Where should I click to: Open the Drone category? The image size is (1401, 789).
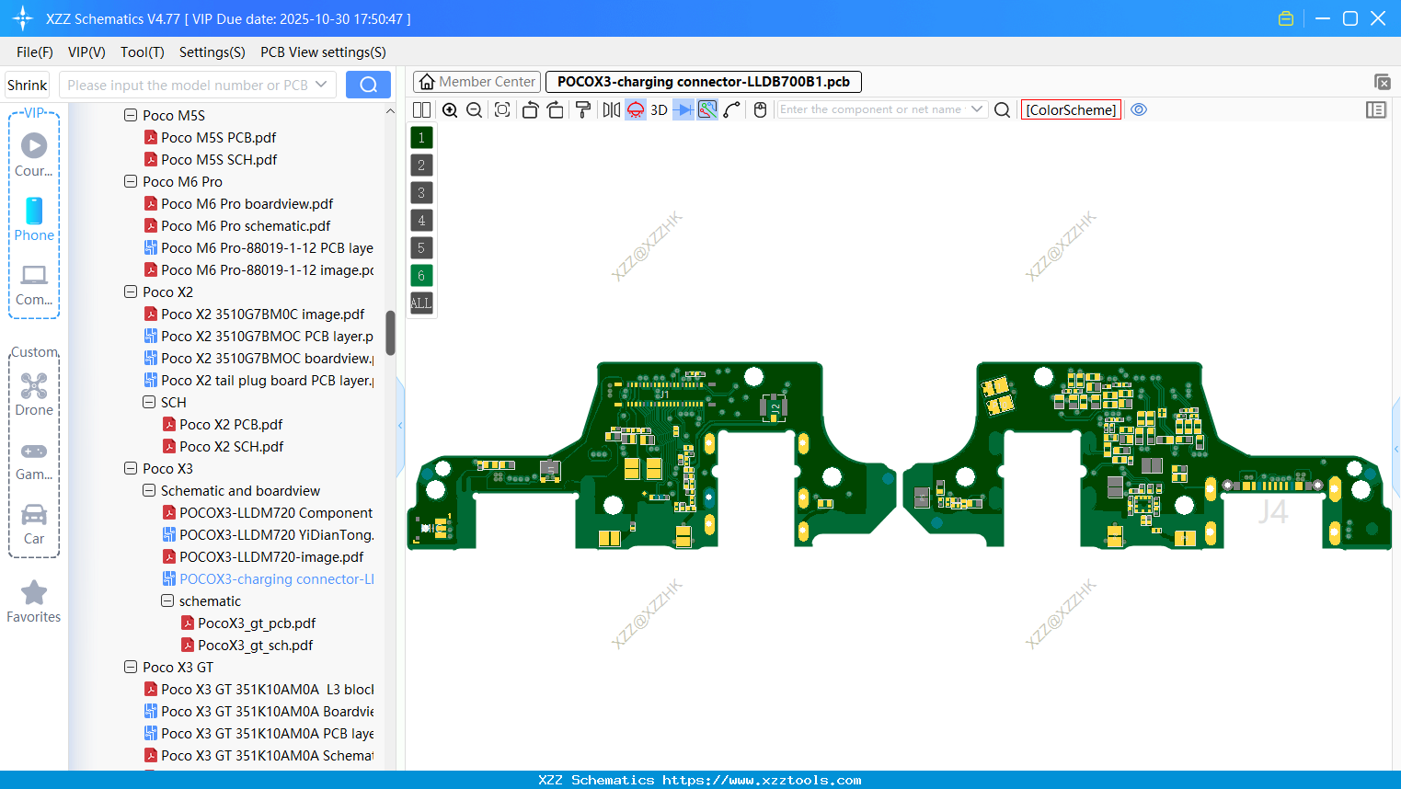point(34,394)
